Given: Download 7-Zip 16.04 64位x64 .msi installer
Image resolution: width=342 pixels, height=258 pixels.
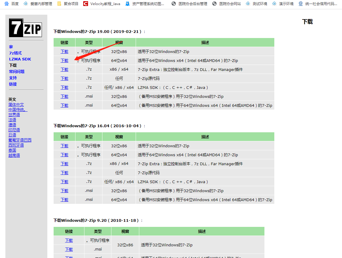Looking at the screenshot, I should (x=64, y=200).
